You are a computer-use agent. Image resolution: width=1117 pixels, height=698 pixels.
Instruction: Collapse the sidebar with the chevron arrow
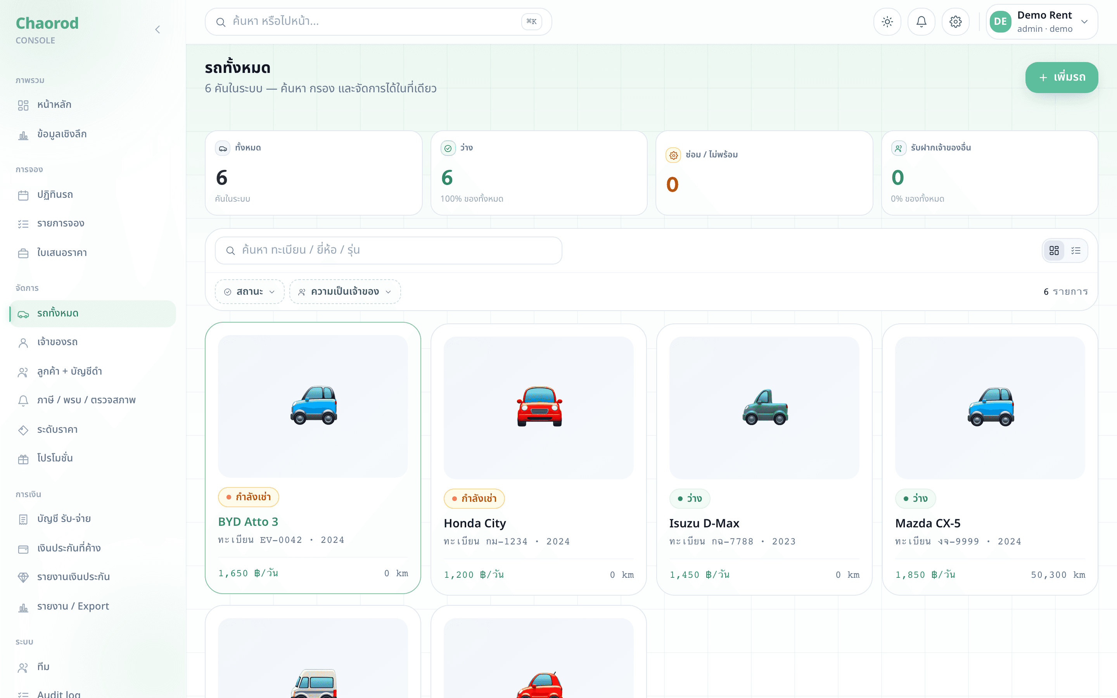[157, 29]
